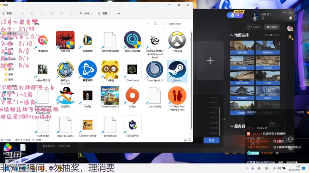309x173 pixels.
Task: Toggle the VERTIGO map selection
Action: pos(242,93)
